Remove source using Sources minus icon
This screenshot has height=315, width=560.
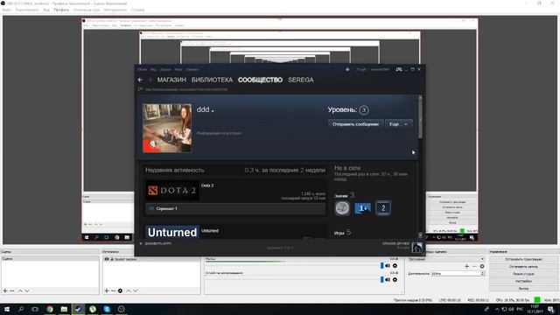pyautogui.click(x=113, y=290)
